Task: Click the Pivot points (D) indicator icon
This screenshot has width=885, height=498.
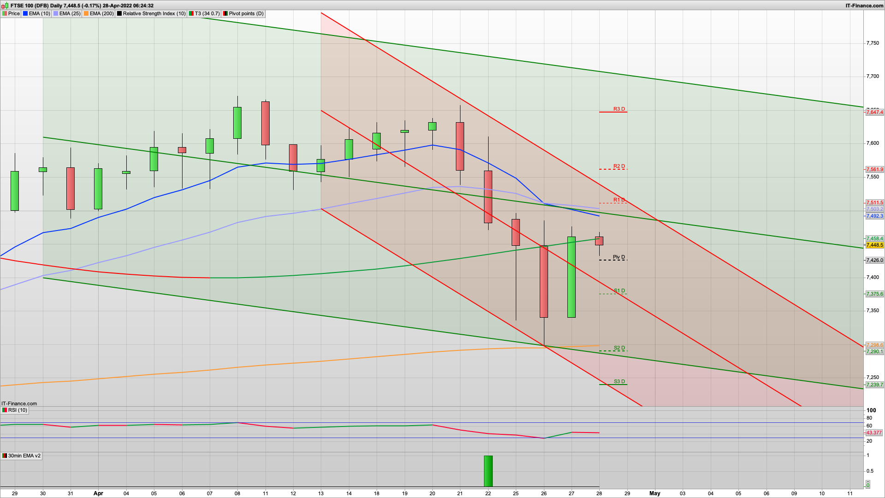Action: point(225,14)
